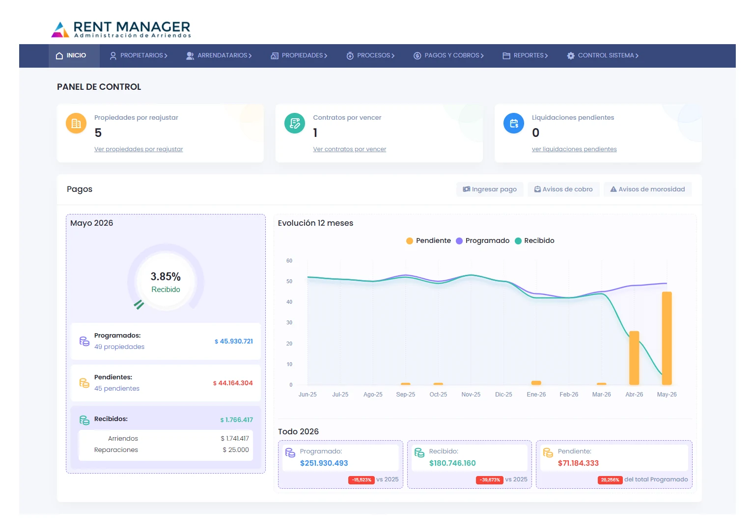Click the person icon beside PROPIETARIOS
Screen dimensions: 753x530
[x=113, y=55]
